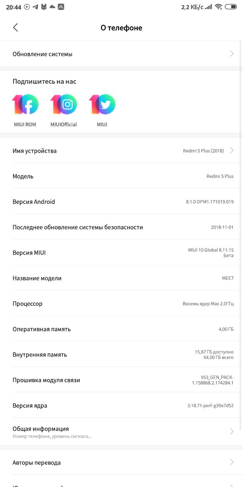Tap the play-circle notification icon
This screenshot has width=243, height=487.
click(27, 7)
